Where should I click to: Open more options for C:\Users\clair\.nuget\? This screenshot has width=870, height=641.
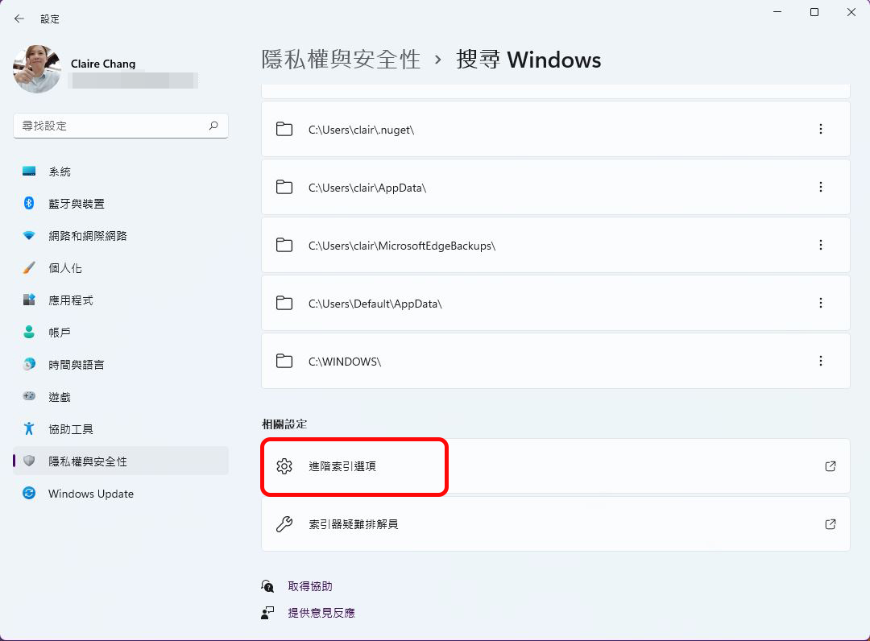coord(821,129)
